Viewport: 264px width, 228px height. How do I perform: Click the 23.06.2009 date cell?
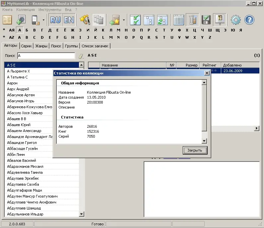tap(240, 71)
